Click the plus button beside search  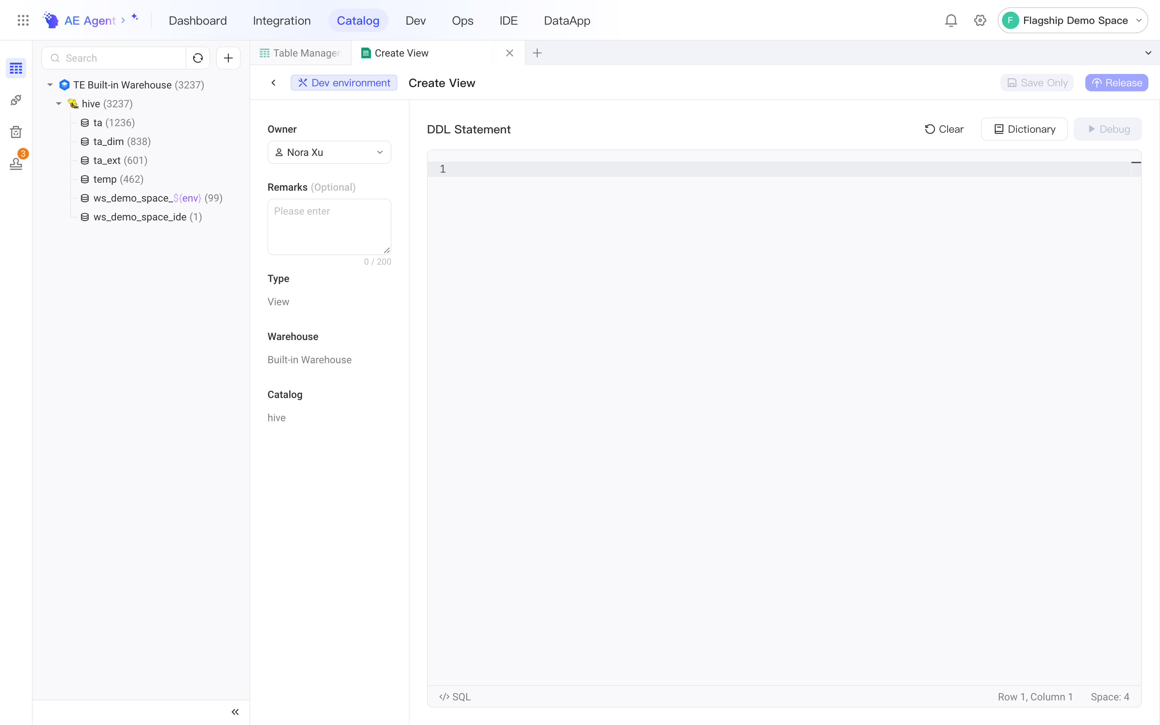228,58
